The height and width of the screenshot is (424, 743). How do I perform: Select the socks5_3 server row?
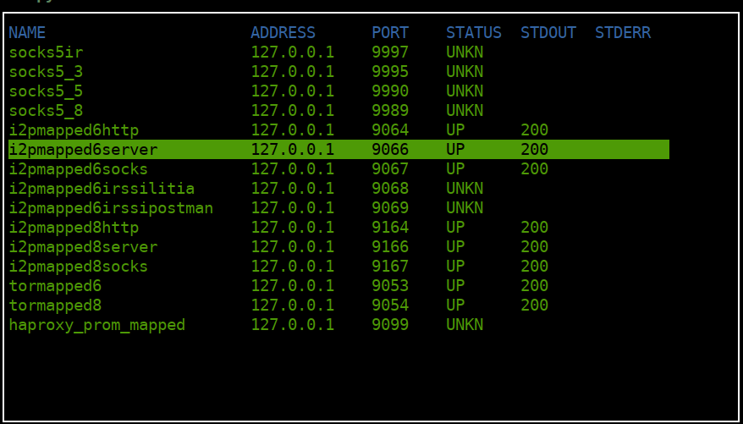pos(338,72)
